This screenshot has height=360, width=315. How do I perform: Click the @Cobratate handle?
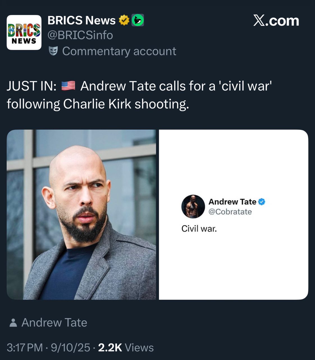(230, 211)
